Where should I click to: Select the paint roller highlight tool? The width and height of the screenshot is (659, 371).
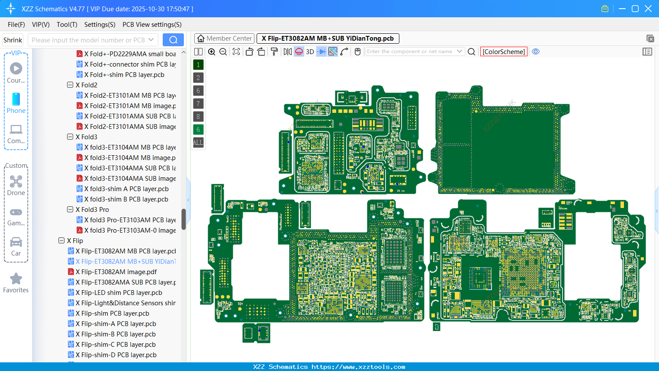pos(274,51)
